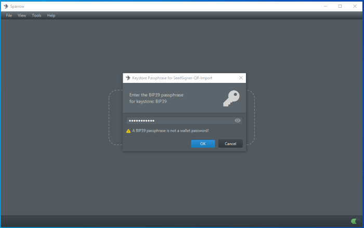This screenshot has height=228, width=364.
Task: Click the key icon in passphrase dialog
Action: 231,98
